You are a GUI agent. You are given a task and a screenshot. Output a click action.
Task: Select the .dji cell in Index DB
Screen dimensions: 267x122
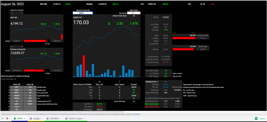(30, 93)
